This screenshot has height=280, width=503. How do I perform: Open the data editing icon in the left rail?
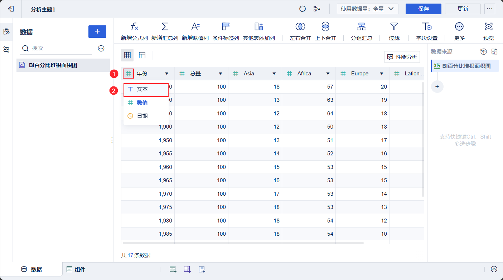[x=6, y=31]
